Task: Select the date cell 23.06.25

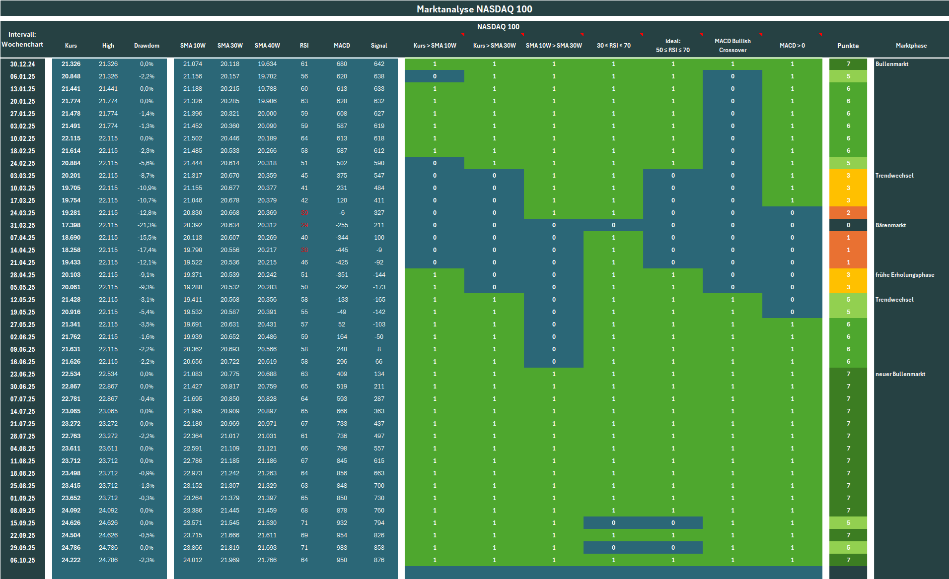Action: [x=22, y=374]
